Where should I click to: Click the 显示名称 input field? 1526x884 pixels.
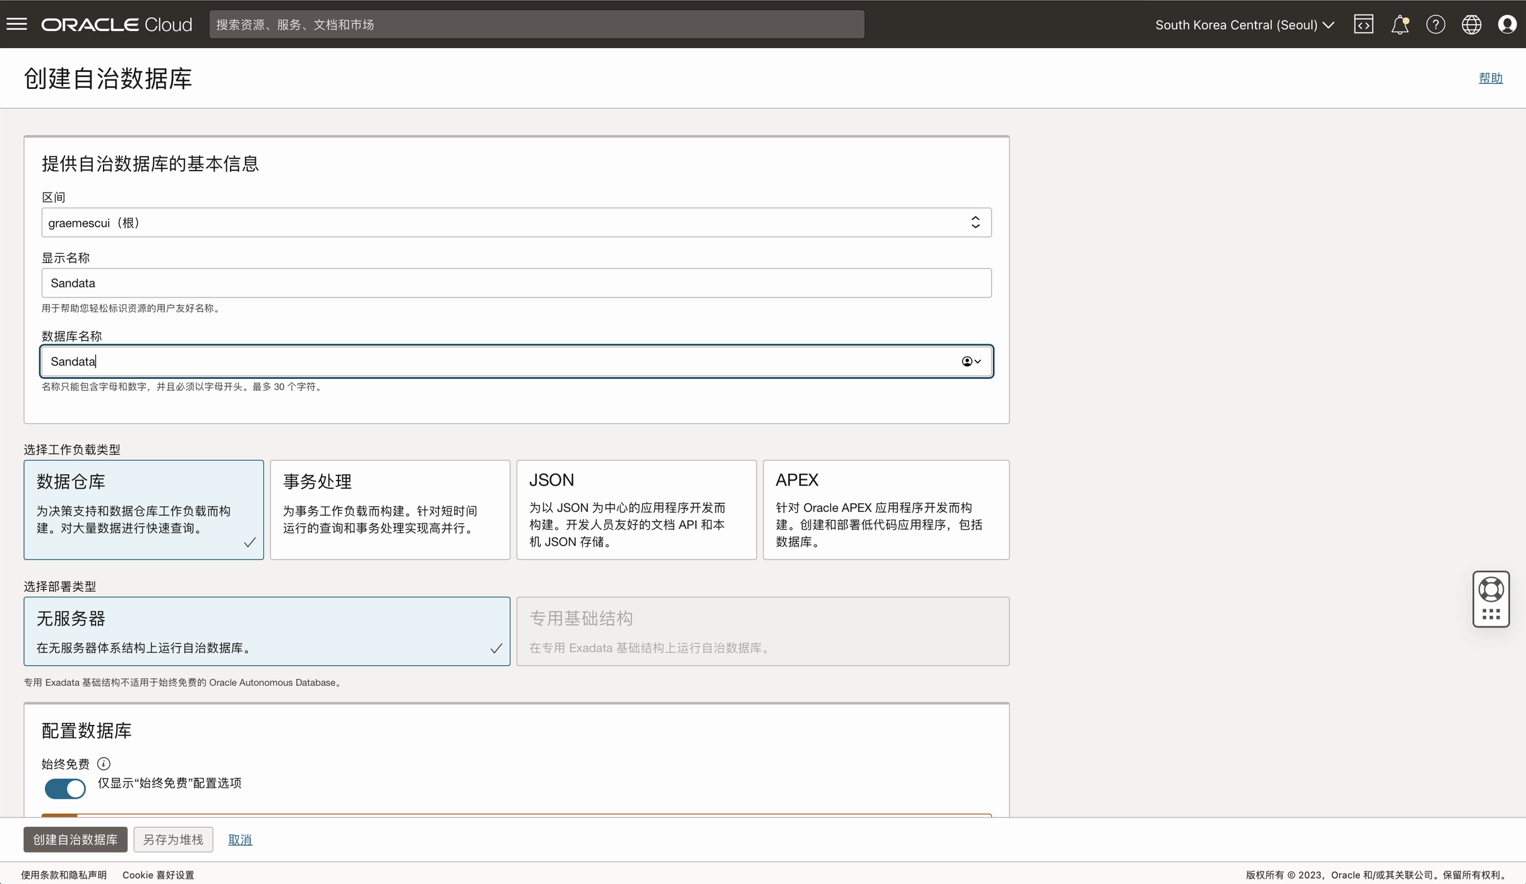pyautogui.click(x=517, y=283)
